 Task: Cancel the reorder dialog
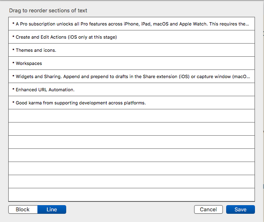208,209
